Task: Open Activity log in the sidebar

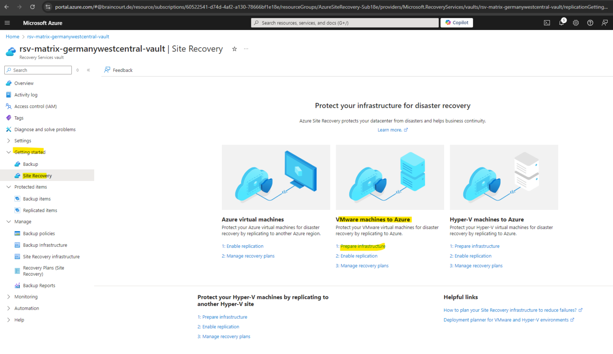Action: pos(26,94)
